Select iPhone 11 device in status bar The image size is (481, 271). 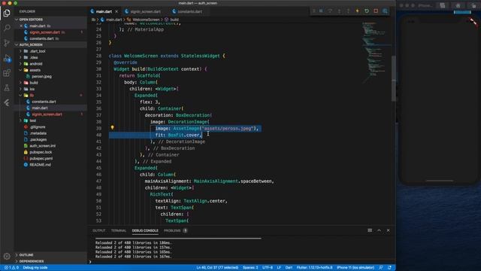tap(355, 268)
